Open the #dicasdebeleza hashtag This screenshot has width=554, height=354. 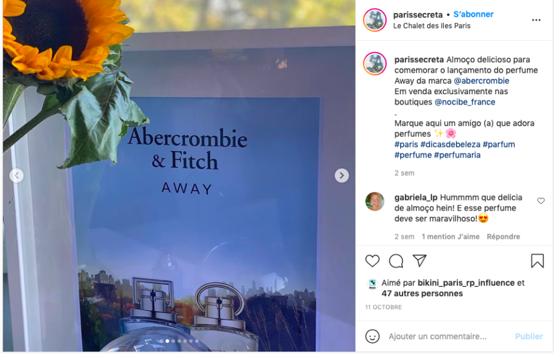pos(450,145)
